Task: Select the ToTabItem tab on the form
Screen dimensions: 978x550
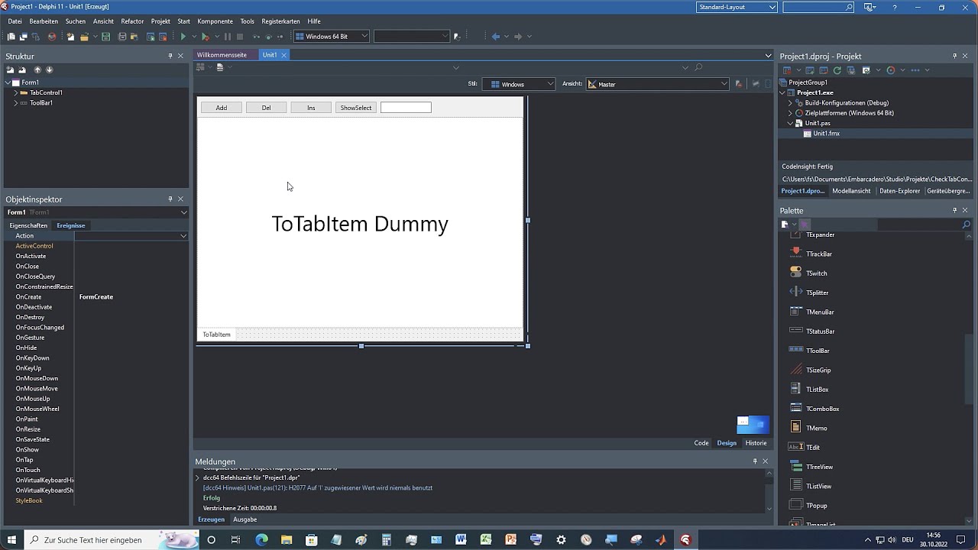Action: pos(216,335)
